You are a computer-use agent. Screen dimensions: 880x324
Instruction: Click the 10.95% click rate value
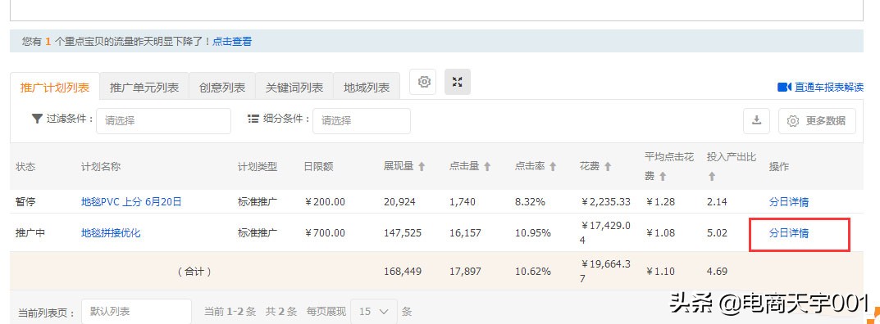[x=532, y=233]
